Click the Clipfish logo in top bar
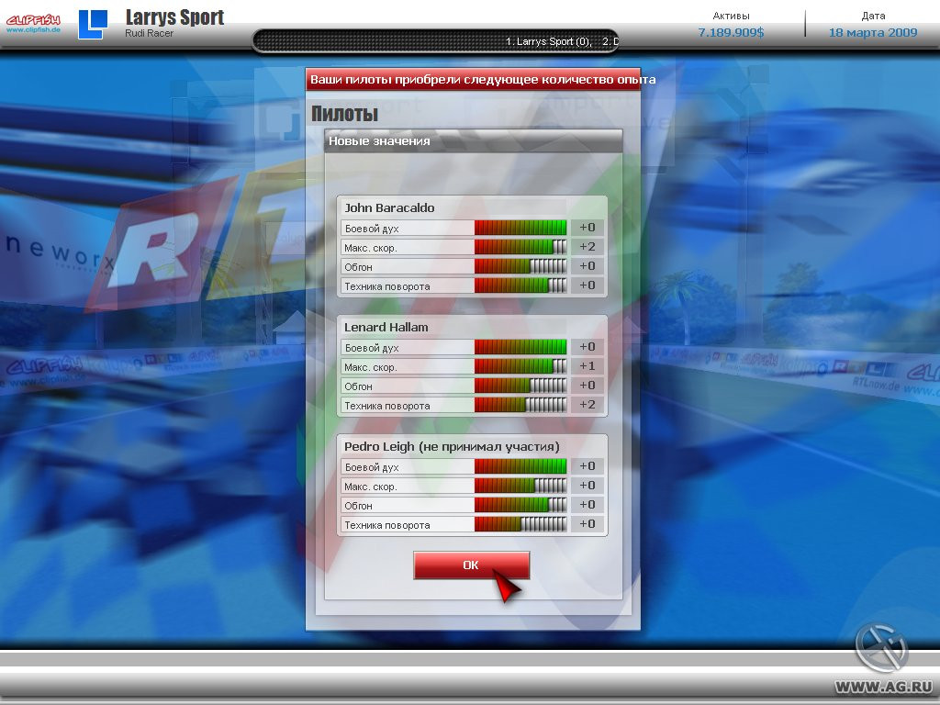Viewport: 940px width, 705px height. [x=33, y=24]
